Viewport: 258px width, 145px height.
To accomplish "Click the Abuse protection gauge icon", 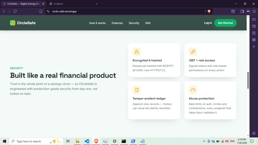I will point(193,90).
